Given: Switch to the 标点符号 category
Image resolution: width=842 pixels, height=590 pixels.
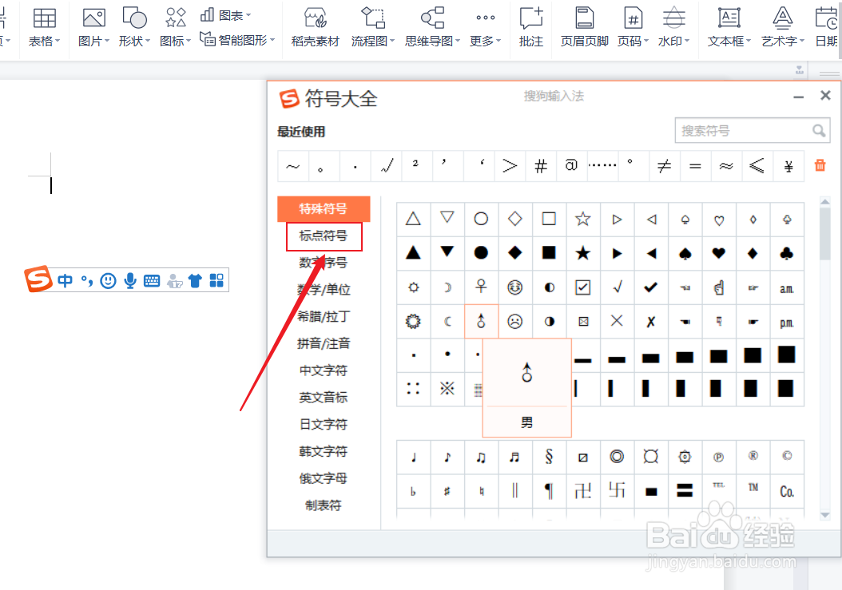Looking at the screenshot, I should coord(324,236).
